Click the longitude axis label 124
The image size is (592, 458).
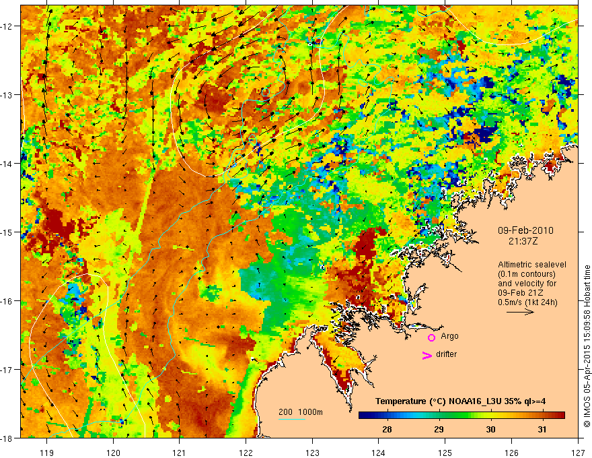pyautogui.click(x=379, y=453)
